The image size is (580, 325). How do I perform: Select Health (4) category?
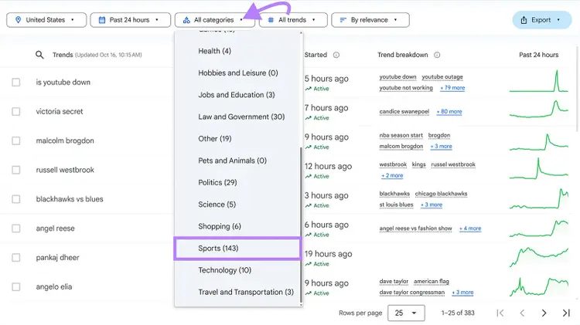[214, 51]
